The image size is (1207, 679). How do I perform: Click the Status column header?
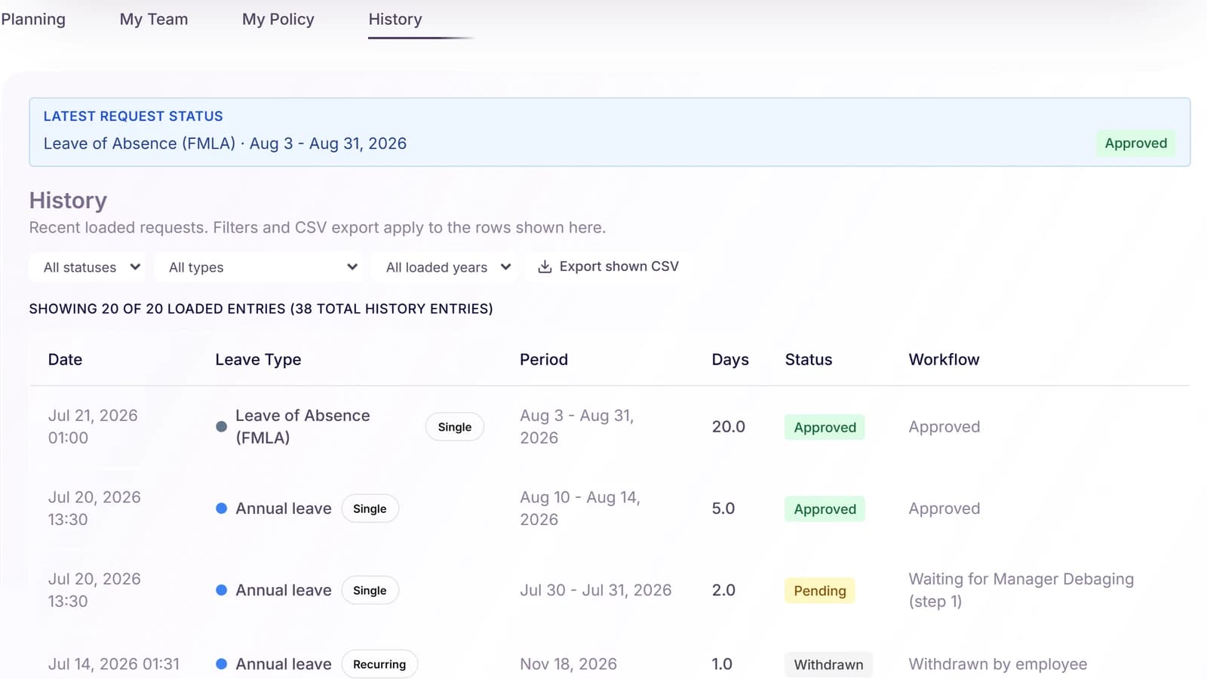coord(808,360)
